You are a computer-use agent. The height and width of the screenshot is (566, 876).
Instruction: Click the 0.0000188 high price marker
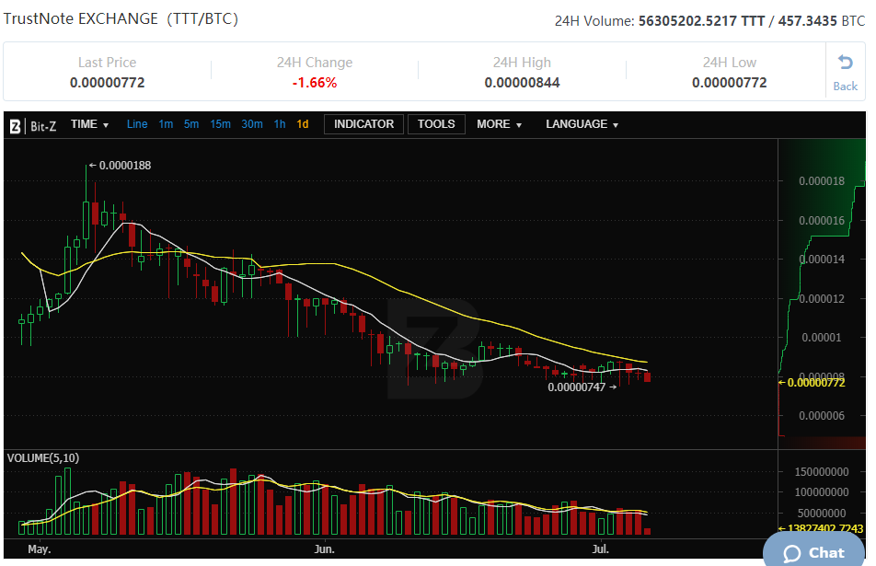[121, 166]
